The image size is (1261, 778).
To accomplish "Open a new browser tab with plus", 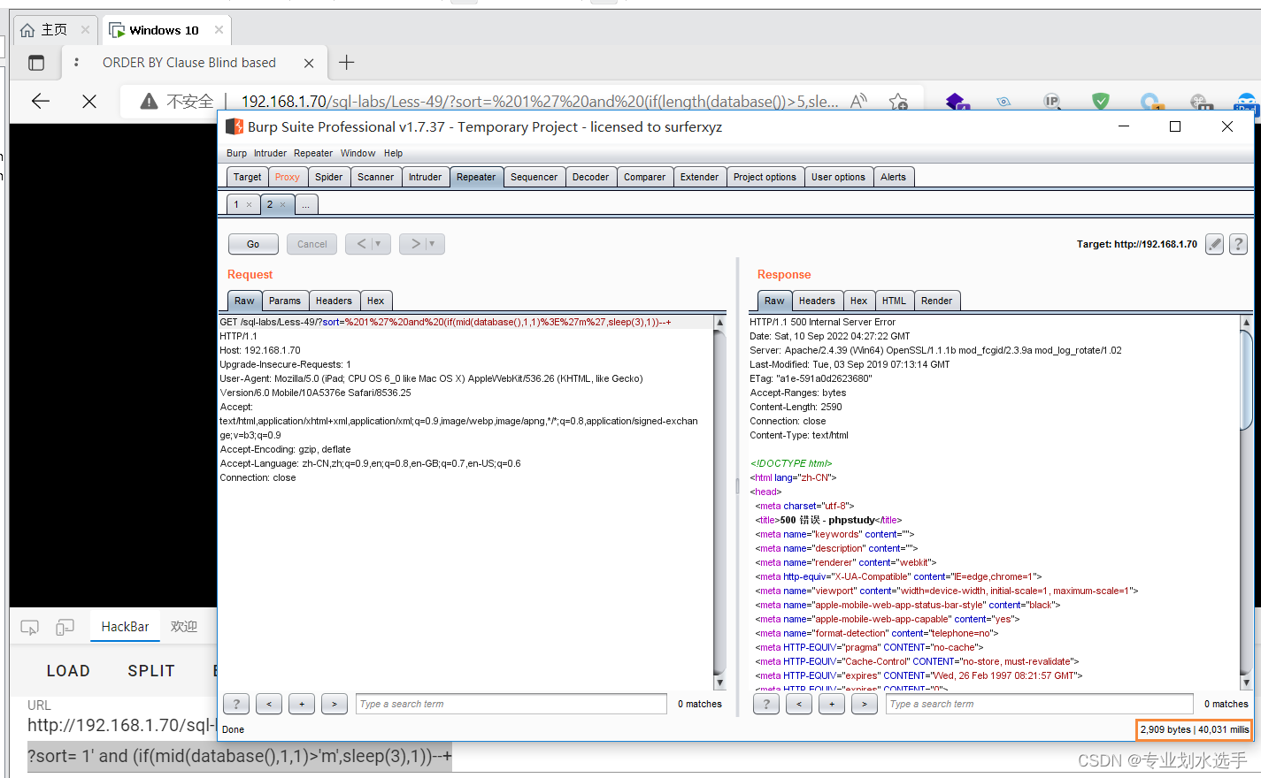I will click(347, 62).
